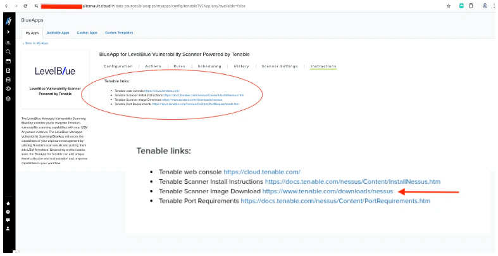Open the Scanner Settings section tab
Screen dimensions: 498x256
tap(280, 66)
